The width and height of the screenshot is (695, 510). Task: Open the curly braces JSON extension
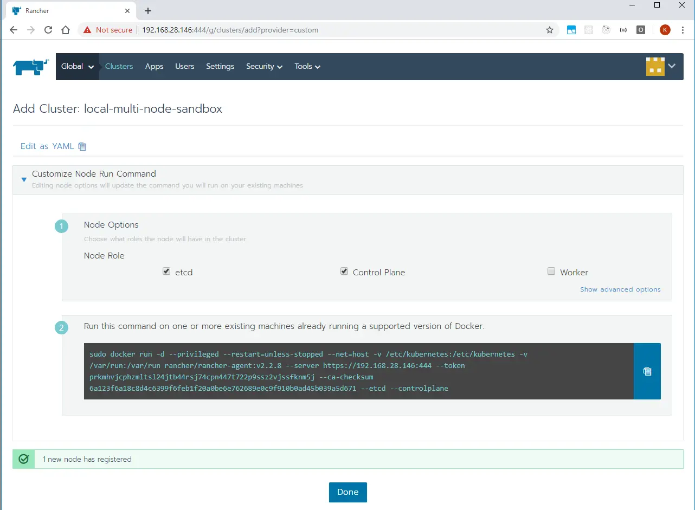pos(623,30)
